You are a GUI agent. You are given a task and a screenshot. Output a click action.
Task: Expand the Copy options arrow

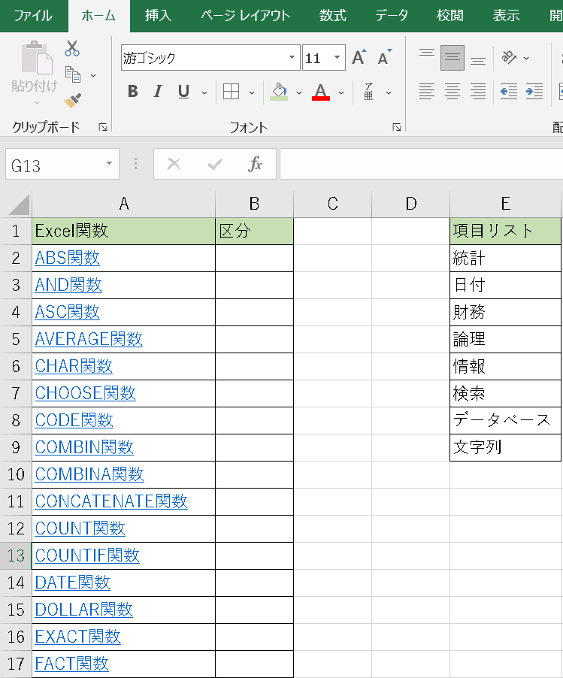coord(93,76)
